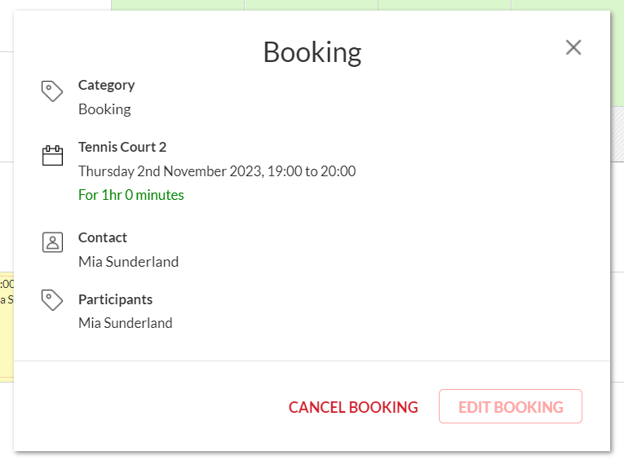Viewport: 624px width, 465px height.
Task: Click the Tennis Court 2 heading
Action: coord(122,147)
